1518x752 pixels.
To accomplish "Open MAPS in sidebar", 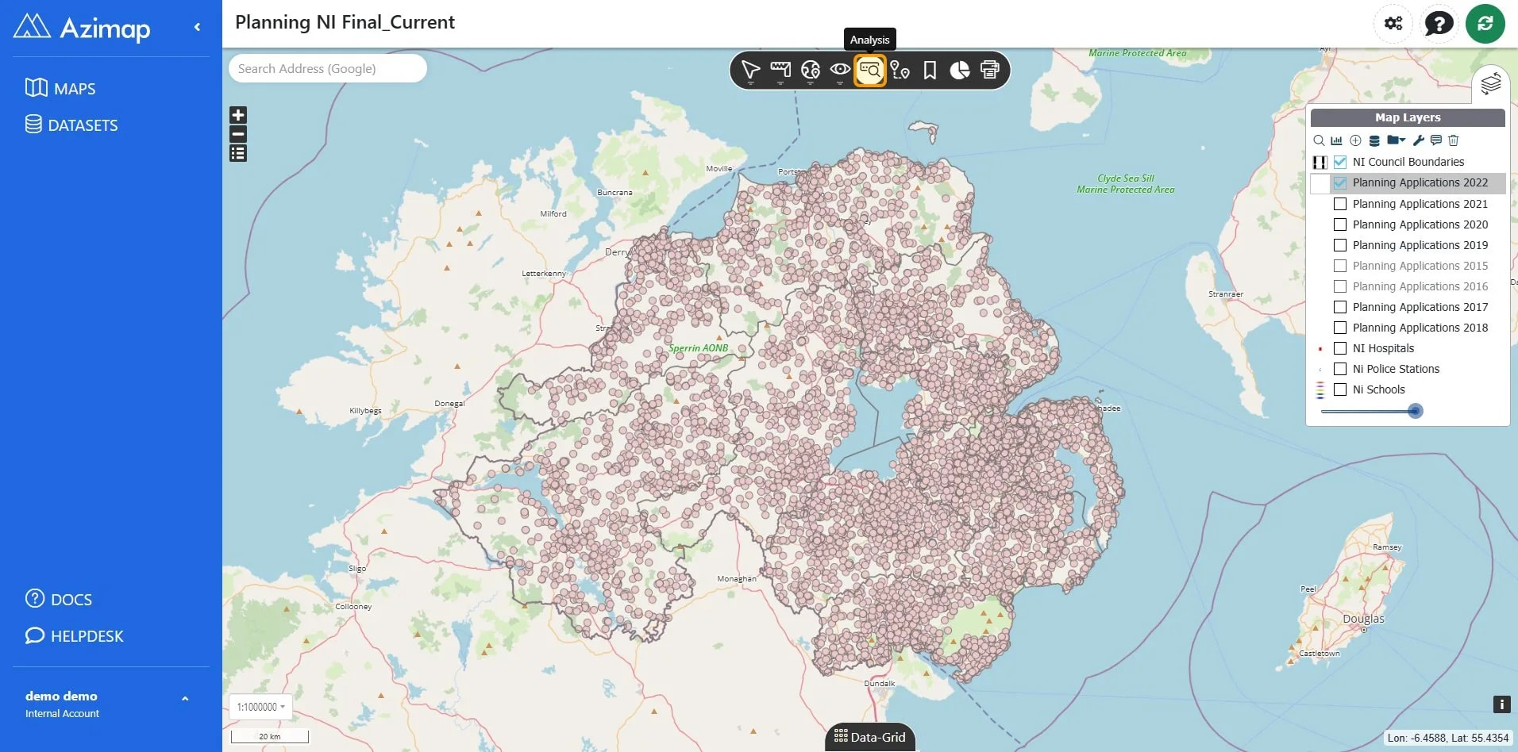I will pos(60,88).
